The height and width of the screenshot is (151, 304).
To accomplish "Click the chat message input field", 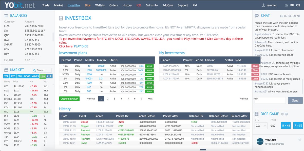I will tap(270, 100).
